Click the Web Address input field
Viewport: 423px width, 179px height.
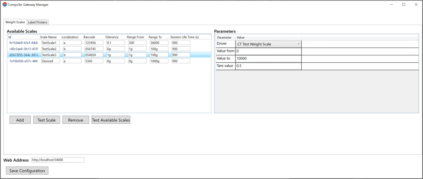point(58,160)
